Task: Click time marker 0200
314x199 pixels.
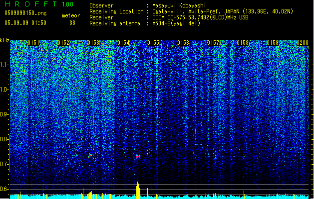Action: (303, 43)
